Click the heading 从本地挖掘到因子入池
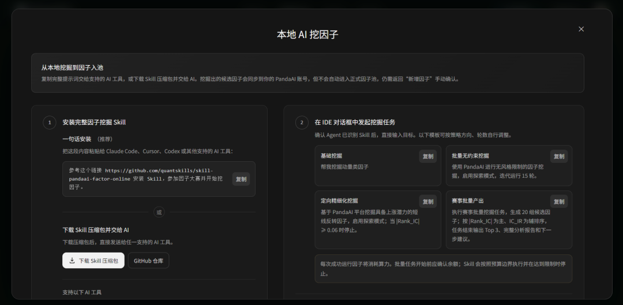The height and width of the screenshot is (305, 623). [72, 67]
